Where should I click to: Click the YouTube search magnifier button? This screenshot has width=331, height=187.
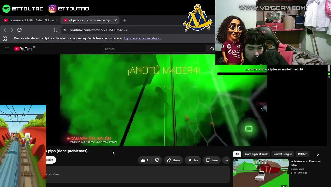tap(212, 49)
